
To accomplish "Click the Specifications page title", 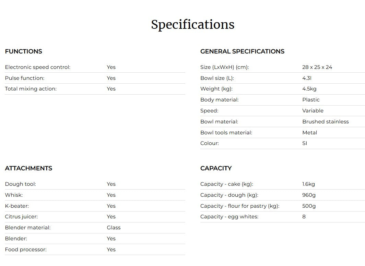I will click(192, 25).
